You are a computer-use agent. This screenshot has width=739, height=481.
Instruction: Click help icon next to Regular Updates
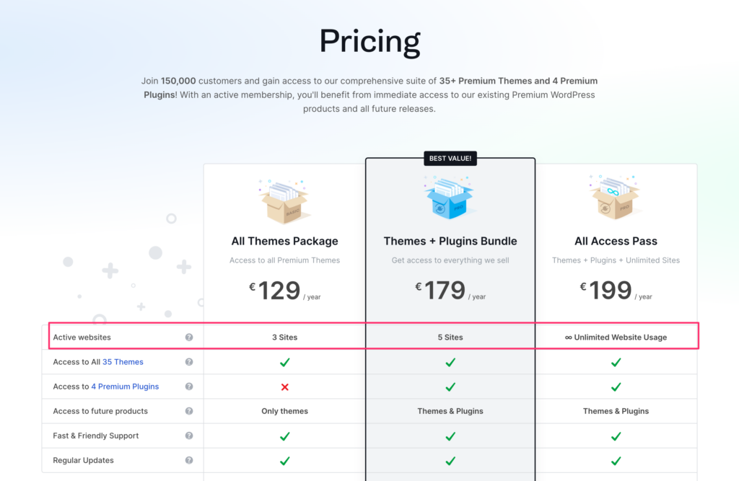point(189,460)
